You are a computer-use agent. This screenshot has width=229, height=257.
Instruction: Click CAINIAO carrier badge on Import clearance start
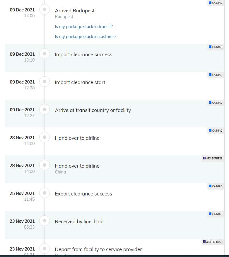pos(216,75)
